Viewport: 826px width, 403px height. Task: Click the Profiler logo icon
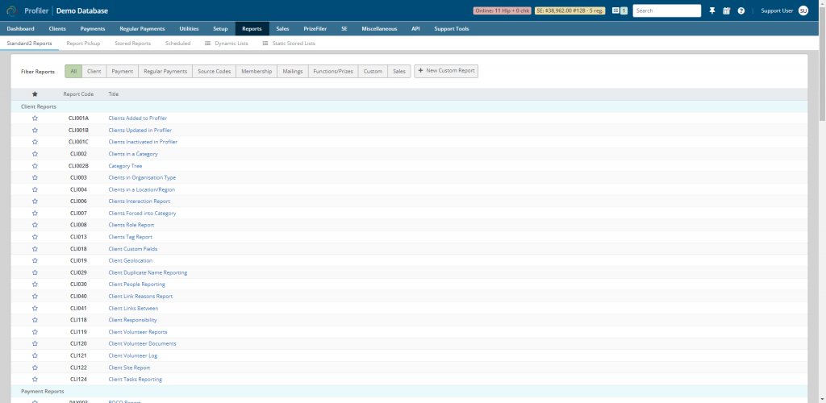point(13,10)
